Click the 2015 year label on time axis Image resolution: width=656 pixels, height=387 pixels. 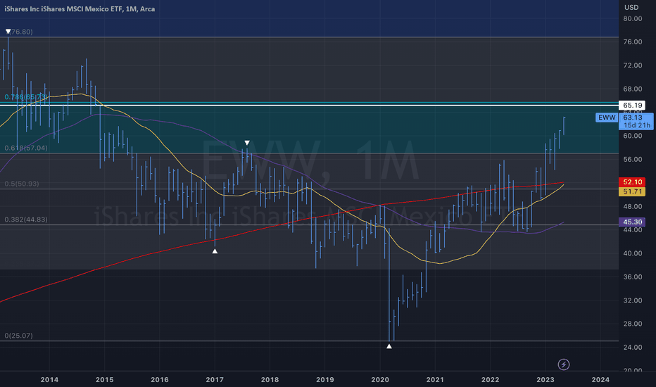[105, 379]
